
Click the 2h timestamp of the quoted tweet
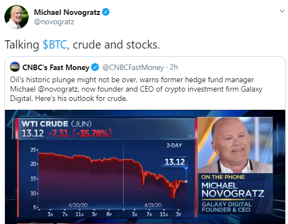click(174, 67)
